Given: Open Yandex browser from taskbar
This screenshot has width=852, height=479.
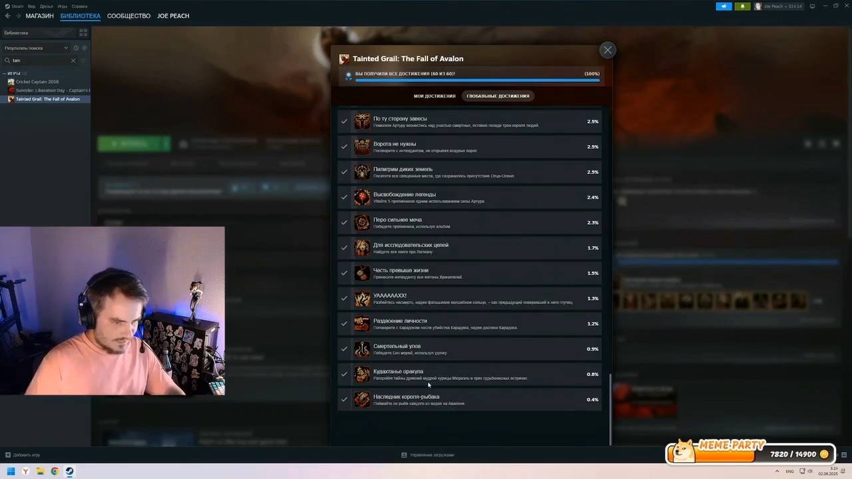Looking at the screenshot, I should pyautogui.click(x=26, y=472).
